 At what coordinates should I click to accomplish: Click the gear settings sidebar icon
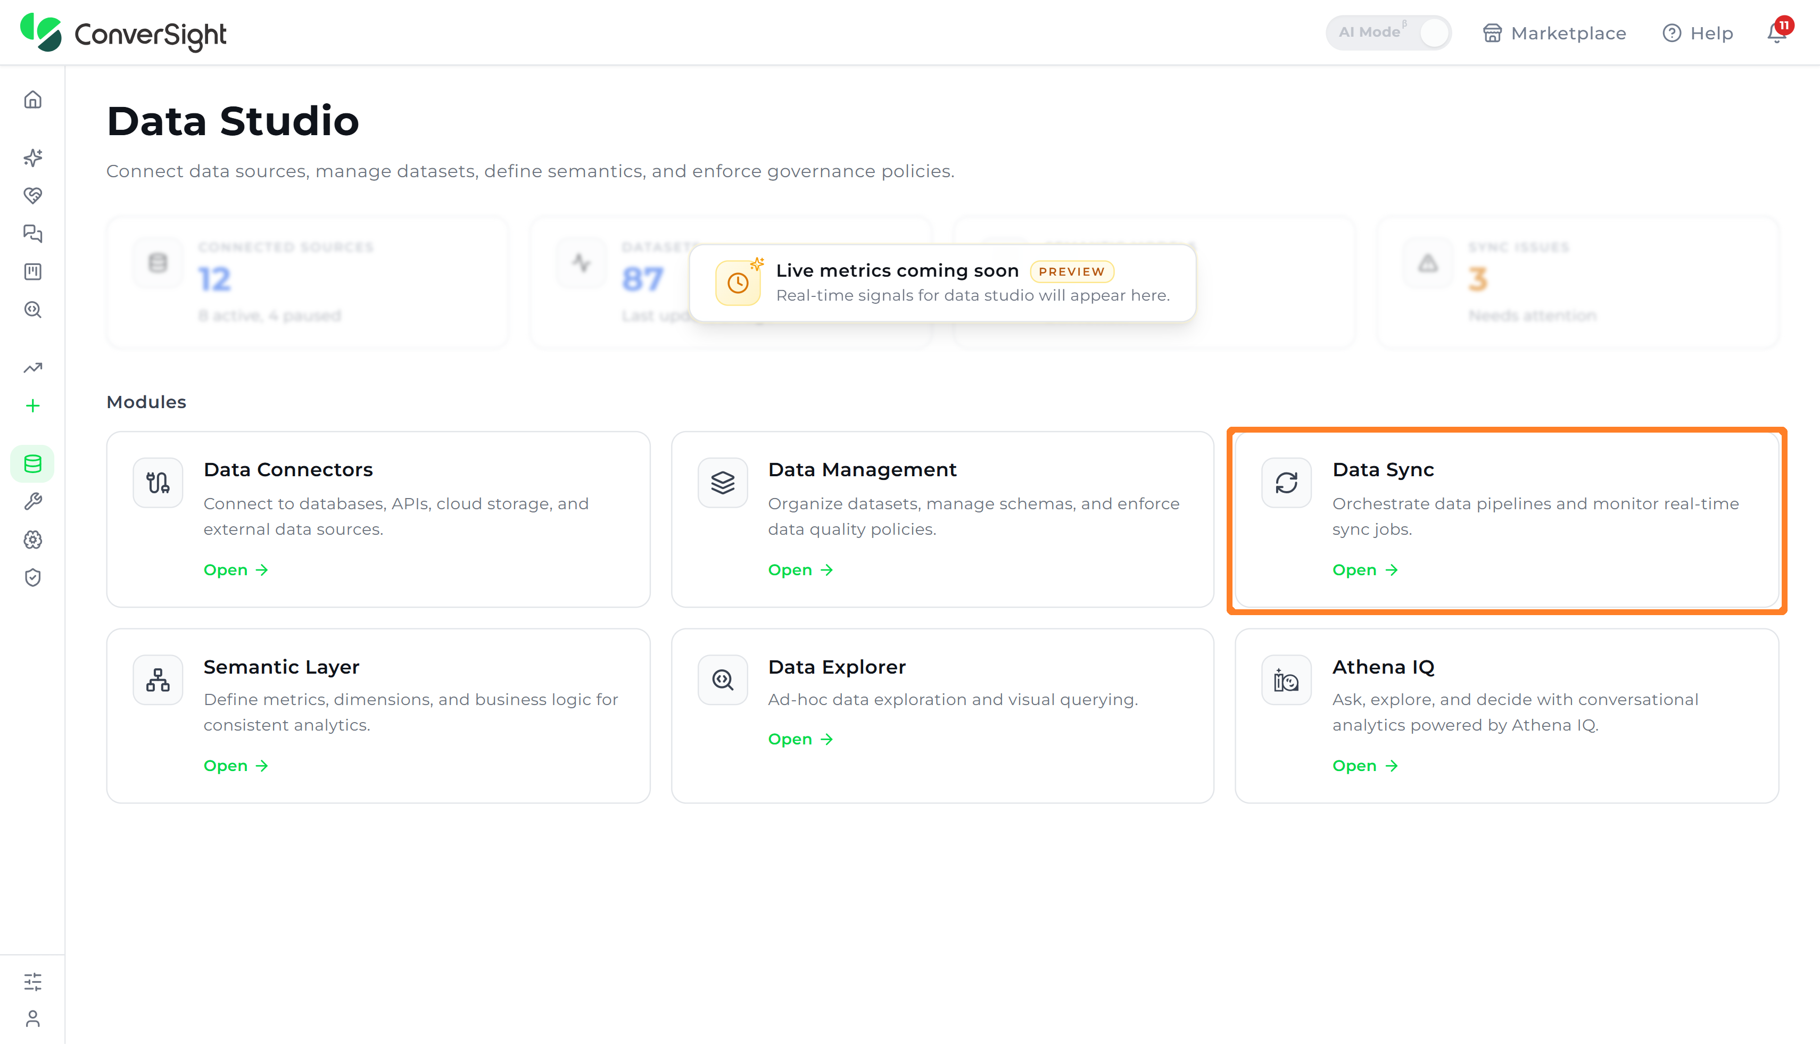[x=33, y=540]
